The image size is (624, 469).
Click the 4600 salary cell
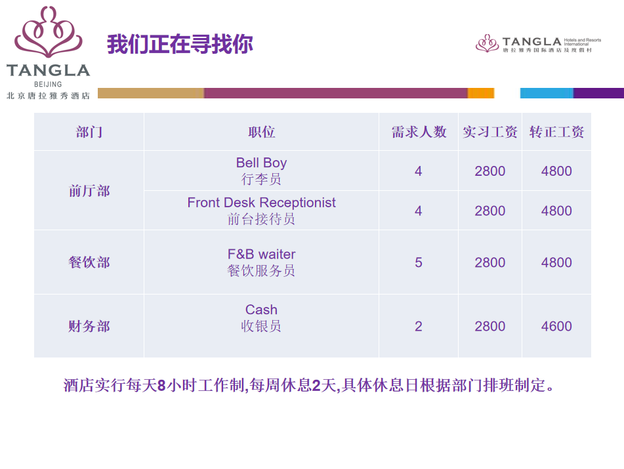click(556, 326)
